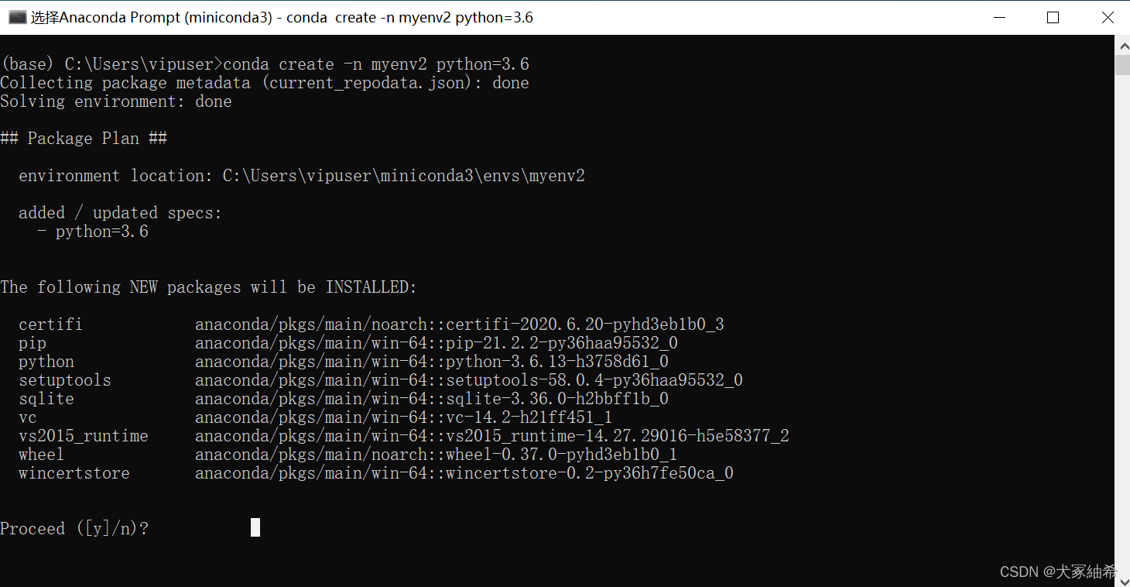The width and height of the screenshot is (1130, 587).
Task: Click the blinking cursor after Proceed prompt
Action: click(255, 527)
